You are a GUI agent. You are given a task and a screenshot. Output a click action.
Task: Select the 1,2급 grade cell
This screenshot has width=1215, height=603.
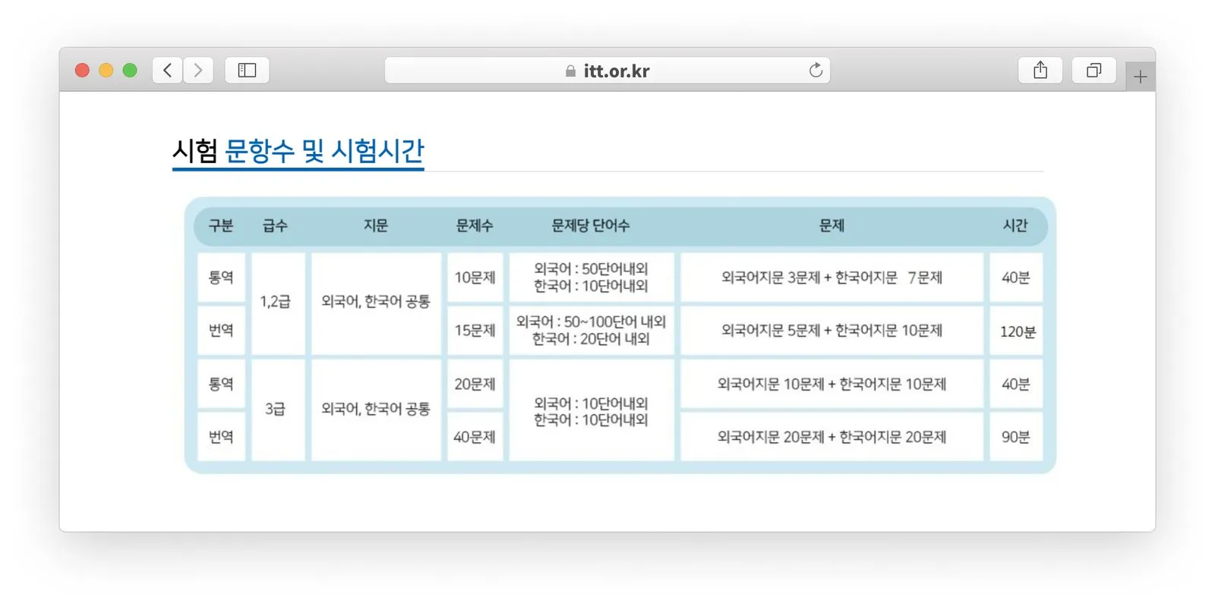[x=278, y=303]
